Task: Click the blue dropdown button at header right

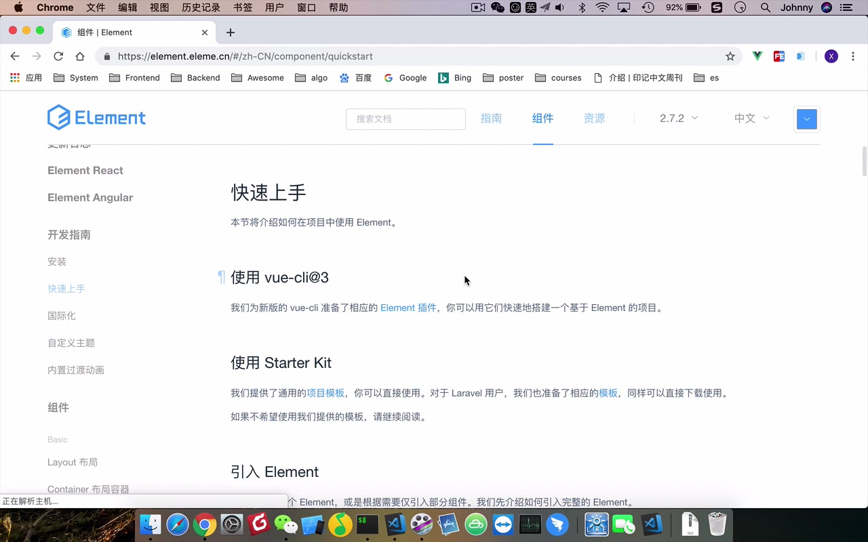Action: click(806, 119)
